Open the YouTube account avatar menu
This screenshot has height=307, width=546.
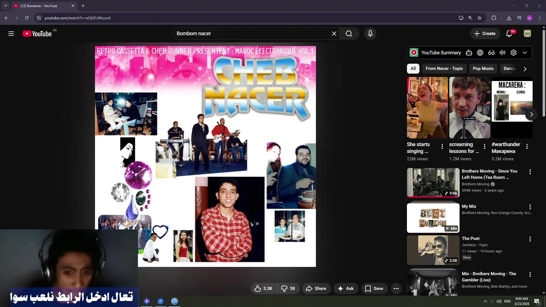coord(527,34)
